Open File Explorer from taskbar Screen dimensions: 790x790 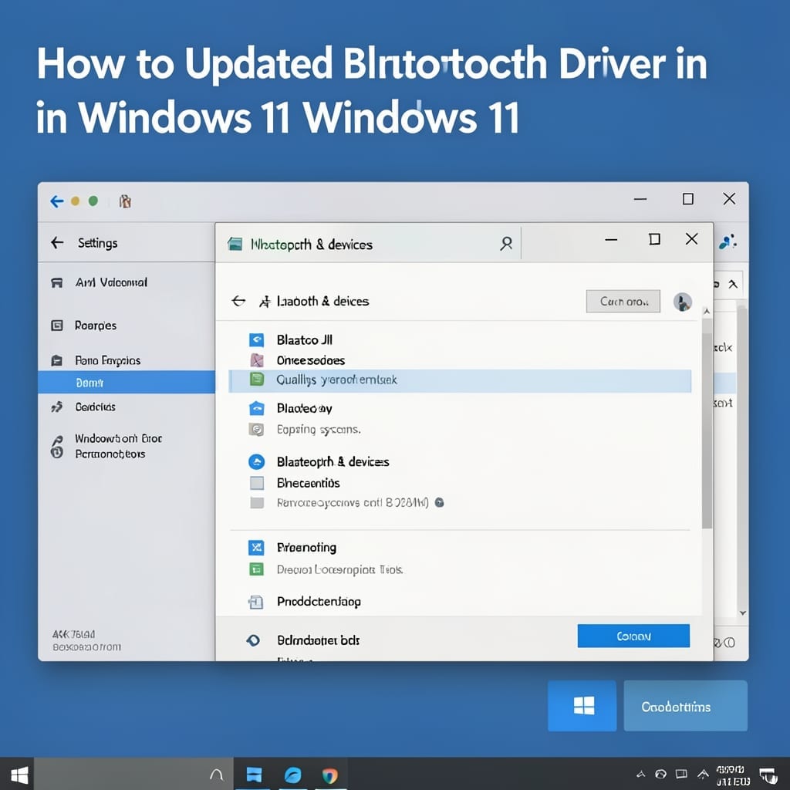point(254,775)
